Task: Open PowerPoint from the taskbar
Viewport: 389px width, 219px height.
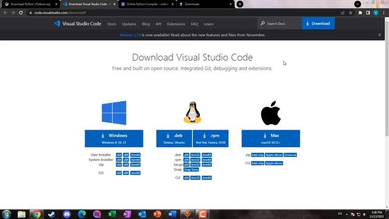Action: tap(157, 214)
